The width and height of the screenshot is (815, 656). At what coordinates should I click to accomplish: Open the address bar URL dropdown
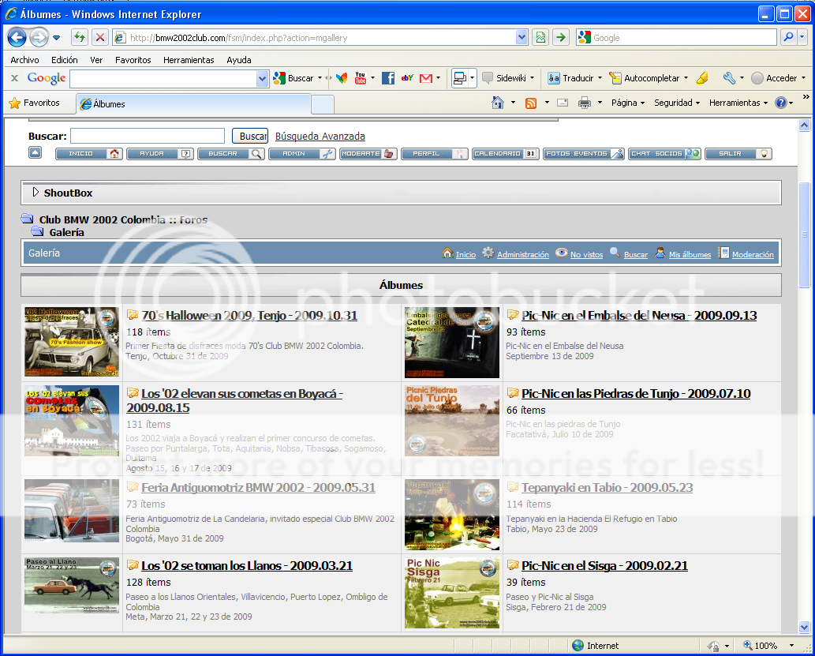(522, 37)
